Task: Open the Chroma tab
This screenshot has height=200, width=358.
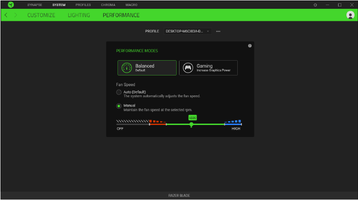Action: point(108,5)
